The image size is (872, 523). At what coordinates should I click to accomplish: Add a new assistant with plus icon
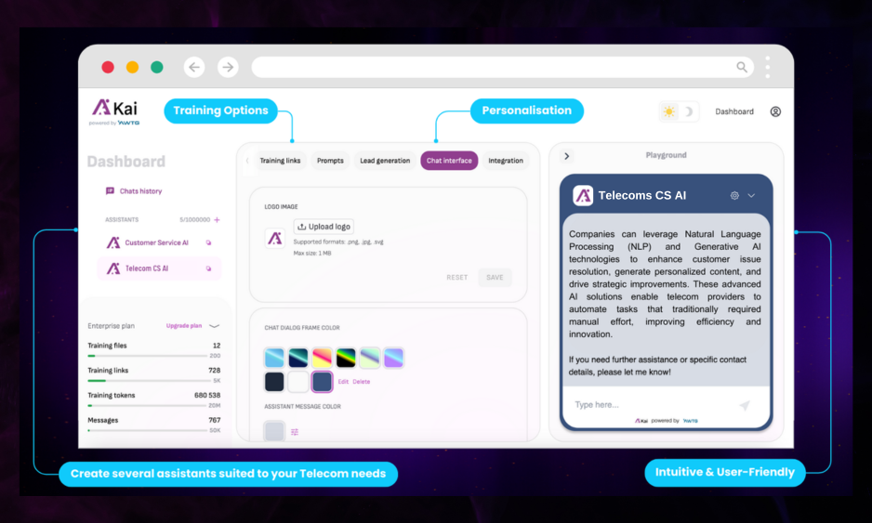(x=217, y=220)
